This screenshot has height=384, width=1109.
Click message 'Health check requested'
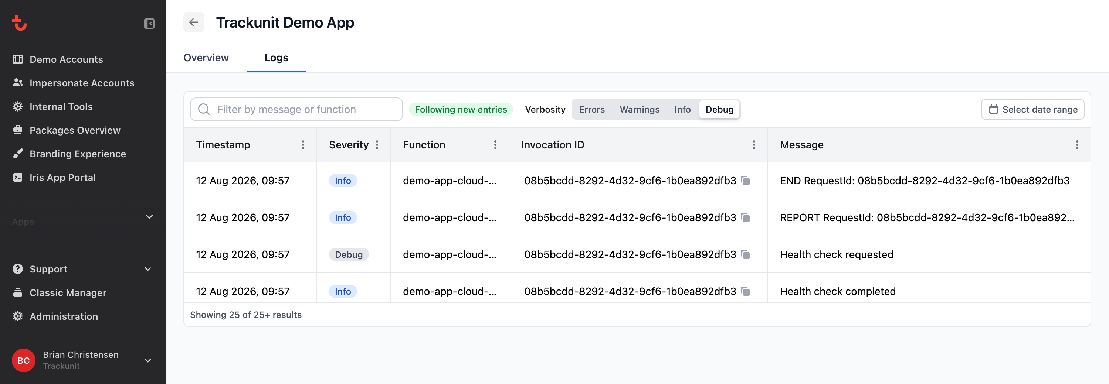837,254
